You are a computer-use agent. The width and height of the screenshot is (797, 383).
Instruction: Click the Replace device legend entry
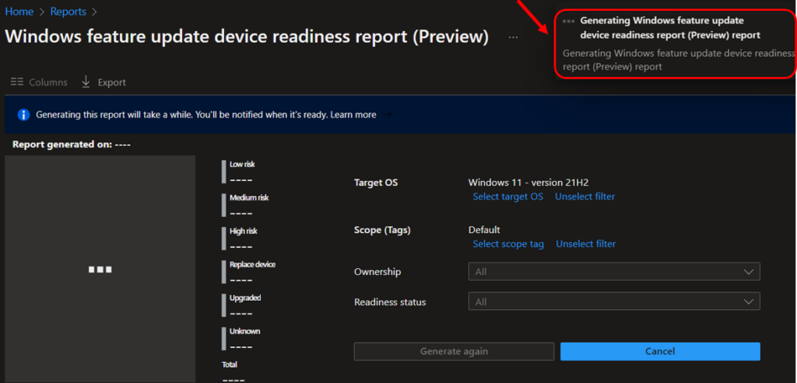pyautogui.click(x=249, y=272)
